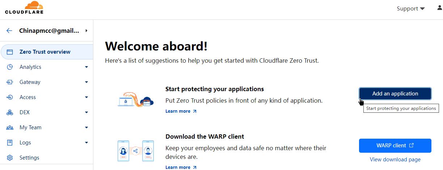Expand the My Team dropdown arrow

coord(86,127)
